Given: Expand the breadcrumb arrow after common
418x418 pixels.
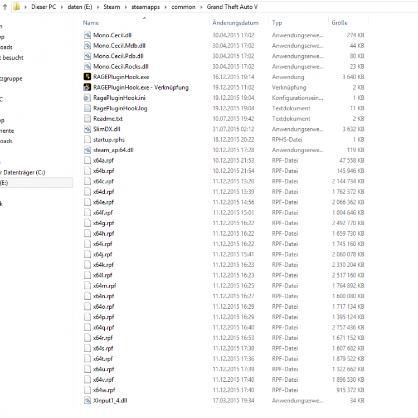Looking at the screenshot, I should point(201,7).
